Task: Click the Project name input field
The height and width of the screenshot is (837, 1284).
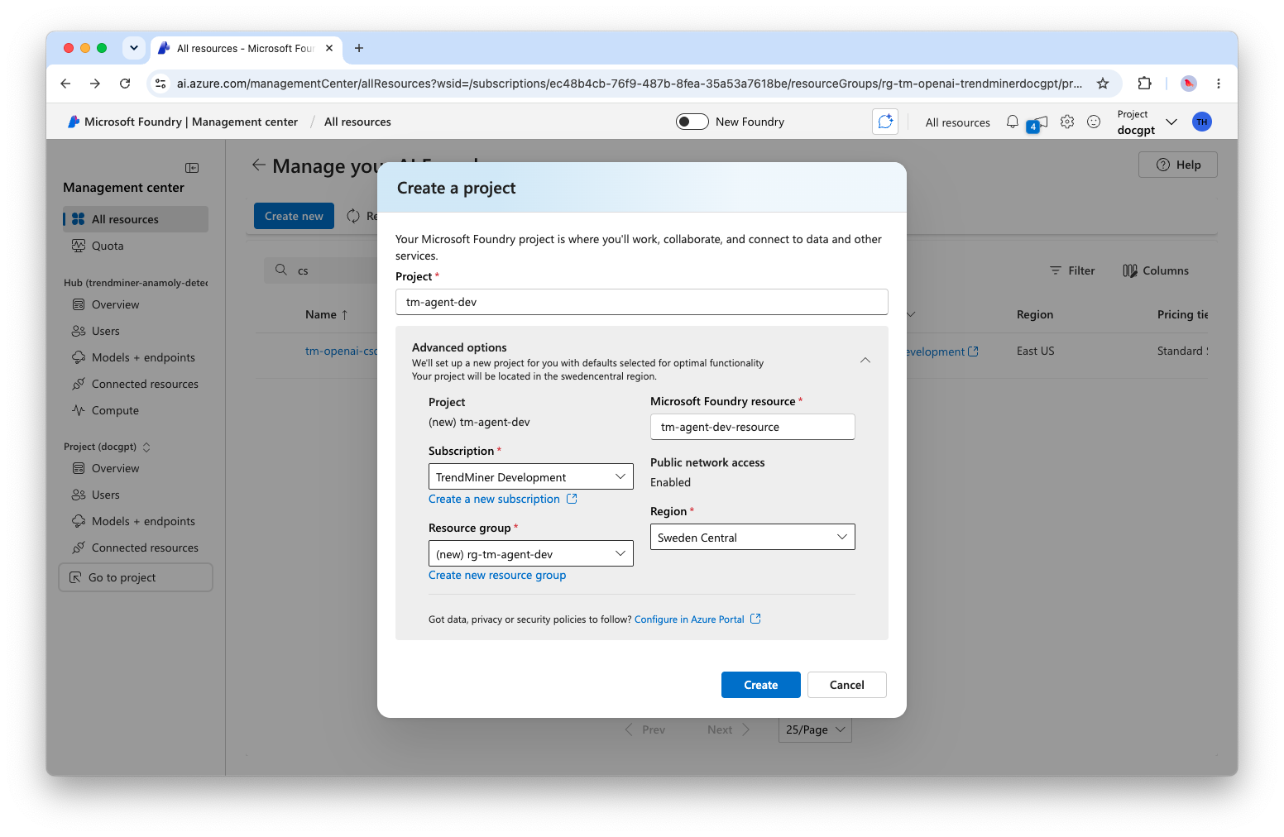Action: pyautogui.click(x=642, y=302)
